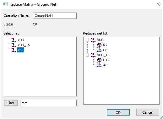Click the Filter button
163x119 pixels.
tap(11, 103)
